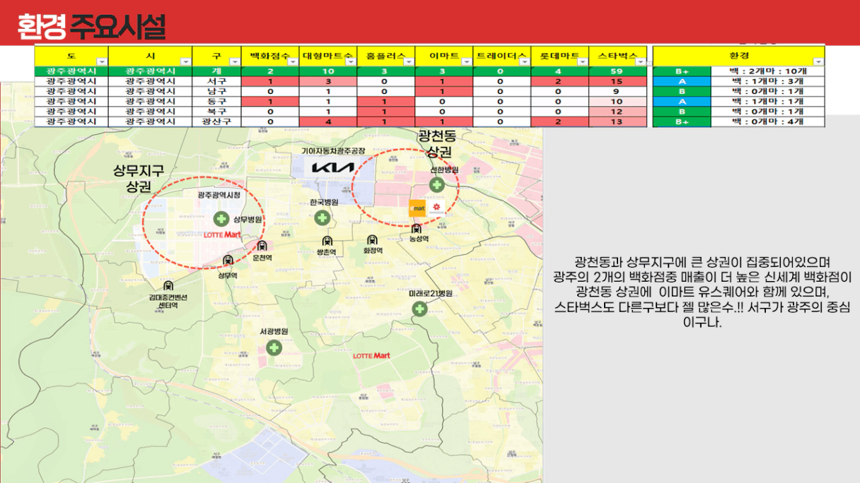Click the 광산구 district cell
Viewport: 860px width, 483px height.
click(x=216, y=121)
